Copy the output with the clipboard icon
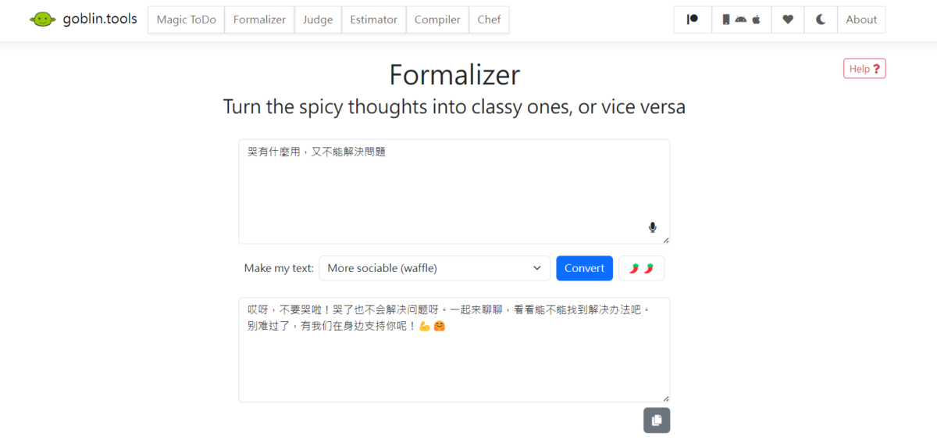The width and height of the screenshot is (937, 447). coord(657,420)
